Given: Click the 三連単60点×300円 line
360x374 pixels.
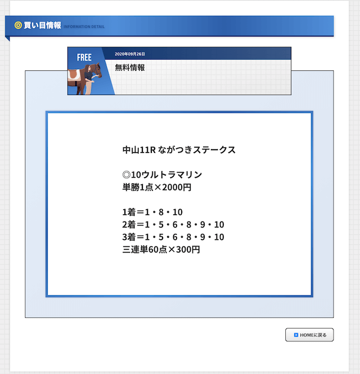Looking at the screenshot, I should 161,250.
